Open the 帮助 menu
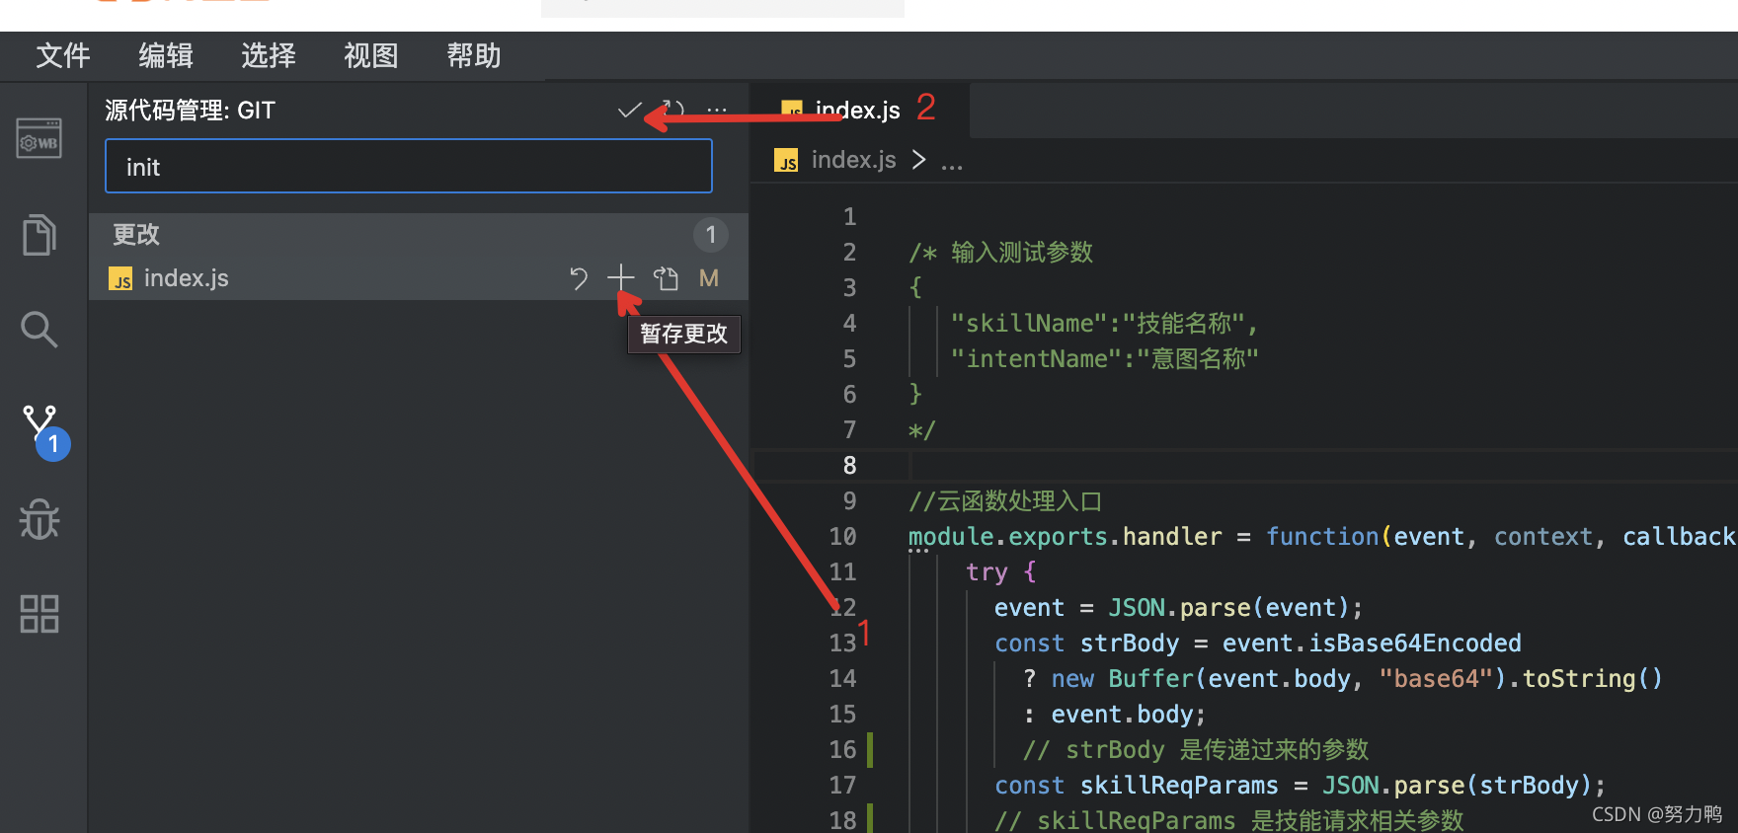 pyautogui.click(x=474, y=55)
